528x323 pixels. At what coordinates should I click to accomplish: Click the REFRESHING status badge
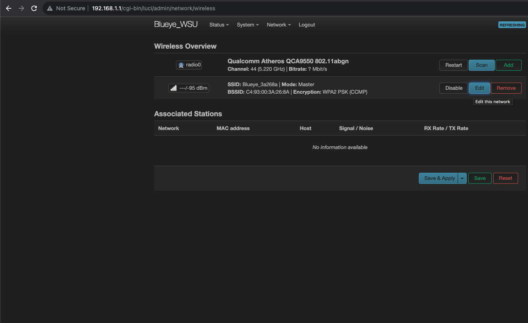pos(512,25)
